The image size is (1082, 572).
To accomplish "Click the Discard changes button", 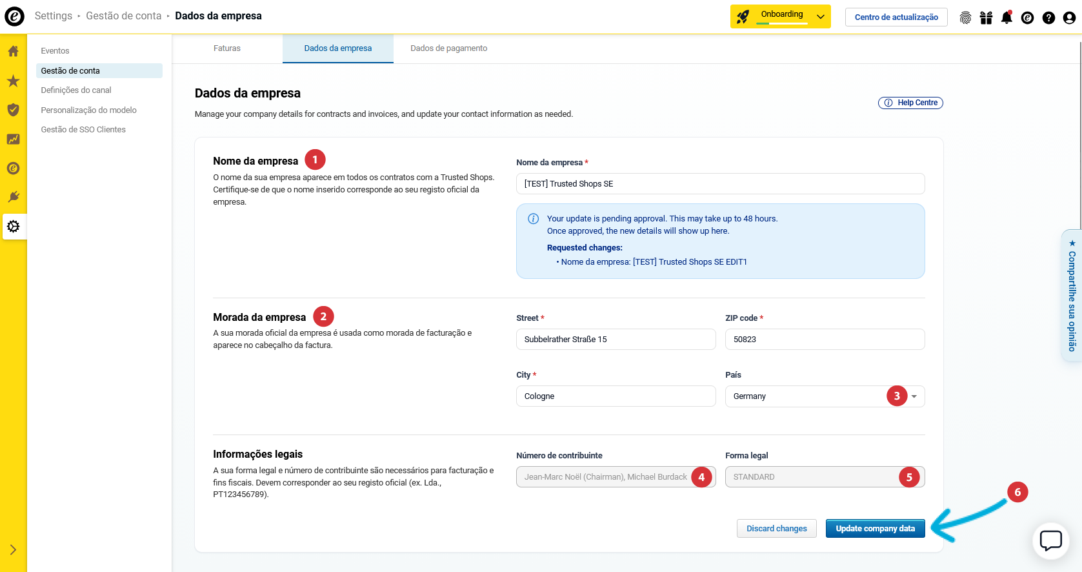I will coord(776,528).
